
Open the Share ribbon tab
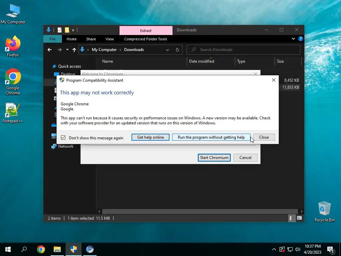(x=91, y=39)
